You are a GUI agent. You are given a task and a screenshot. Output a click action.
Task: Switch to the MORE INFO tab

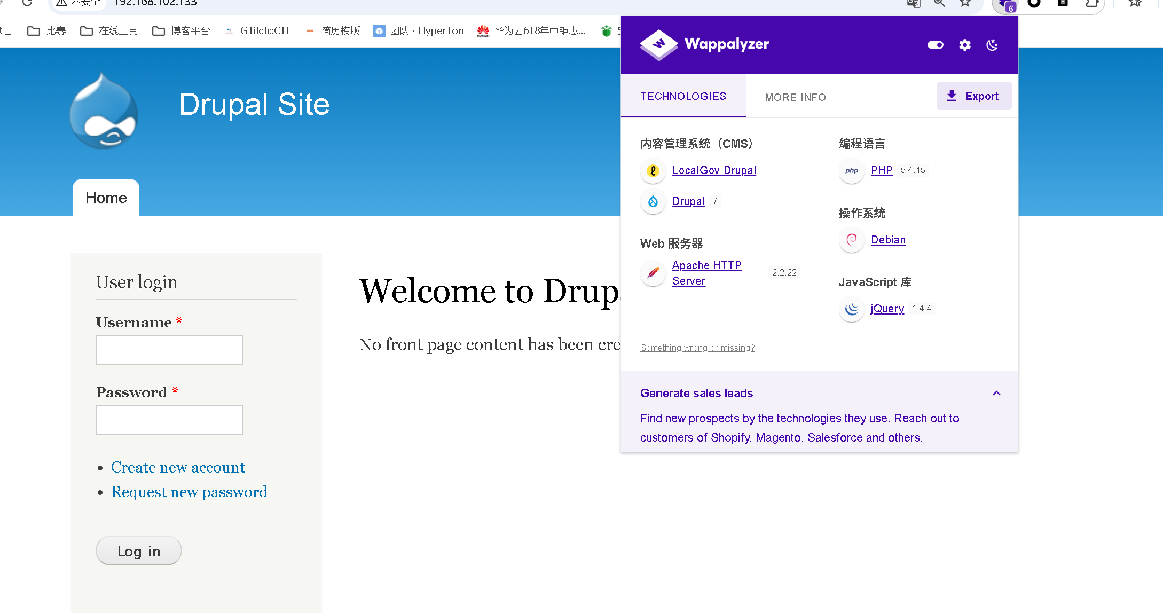pyautogui.click(x=795, y=97)
